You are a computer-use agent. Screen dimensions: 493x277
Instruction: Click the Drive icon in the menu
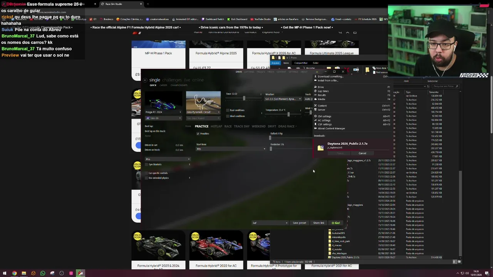315,87
